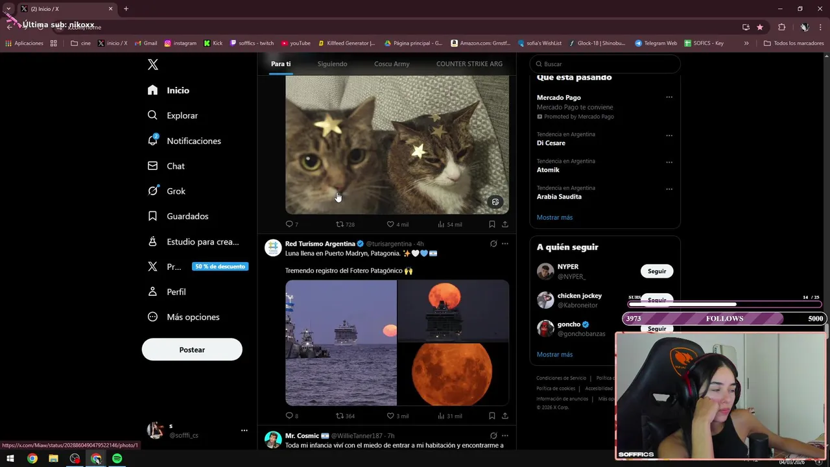This screenshot has width=830, height=467.
Task: Open File Explorer from taskbar
Action: tap(53, 459)
